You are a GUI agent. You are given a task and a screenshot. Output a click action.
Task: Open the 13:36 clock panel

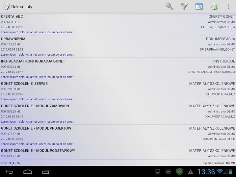click(x=206, y=172)
